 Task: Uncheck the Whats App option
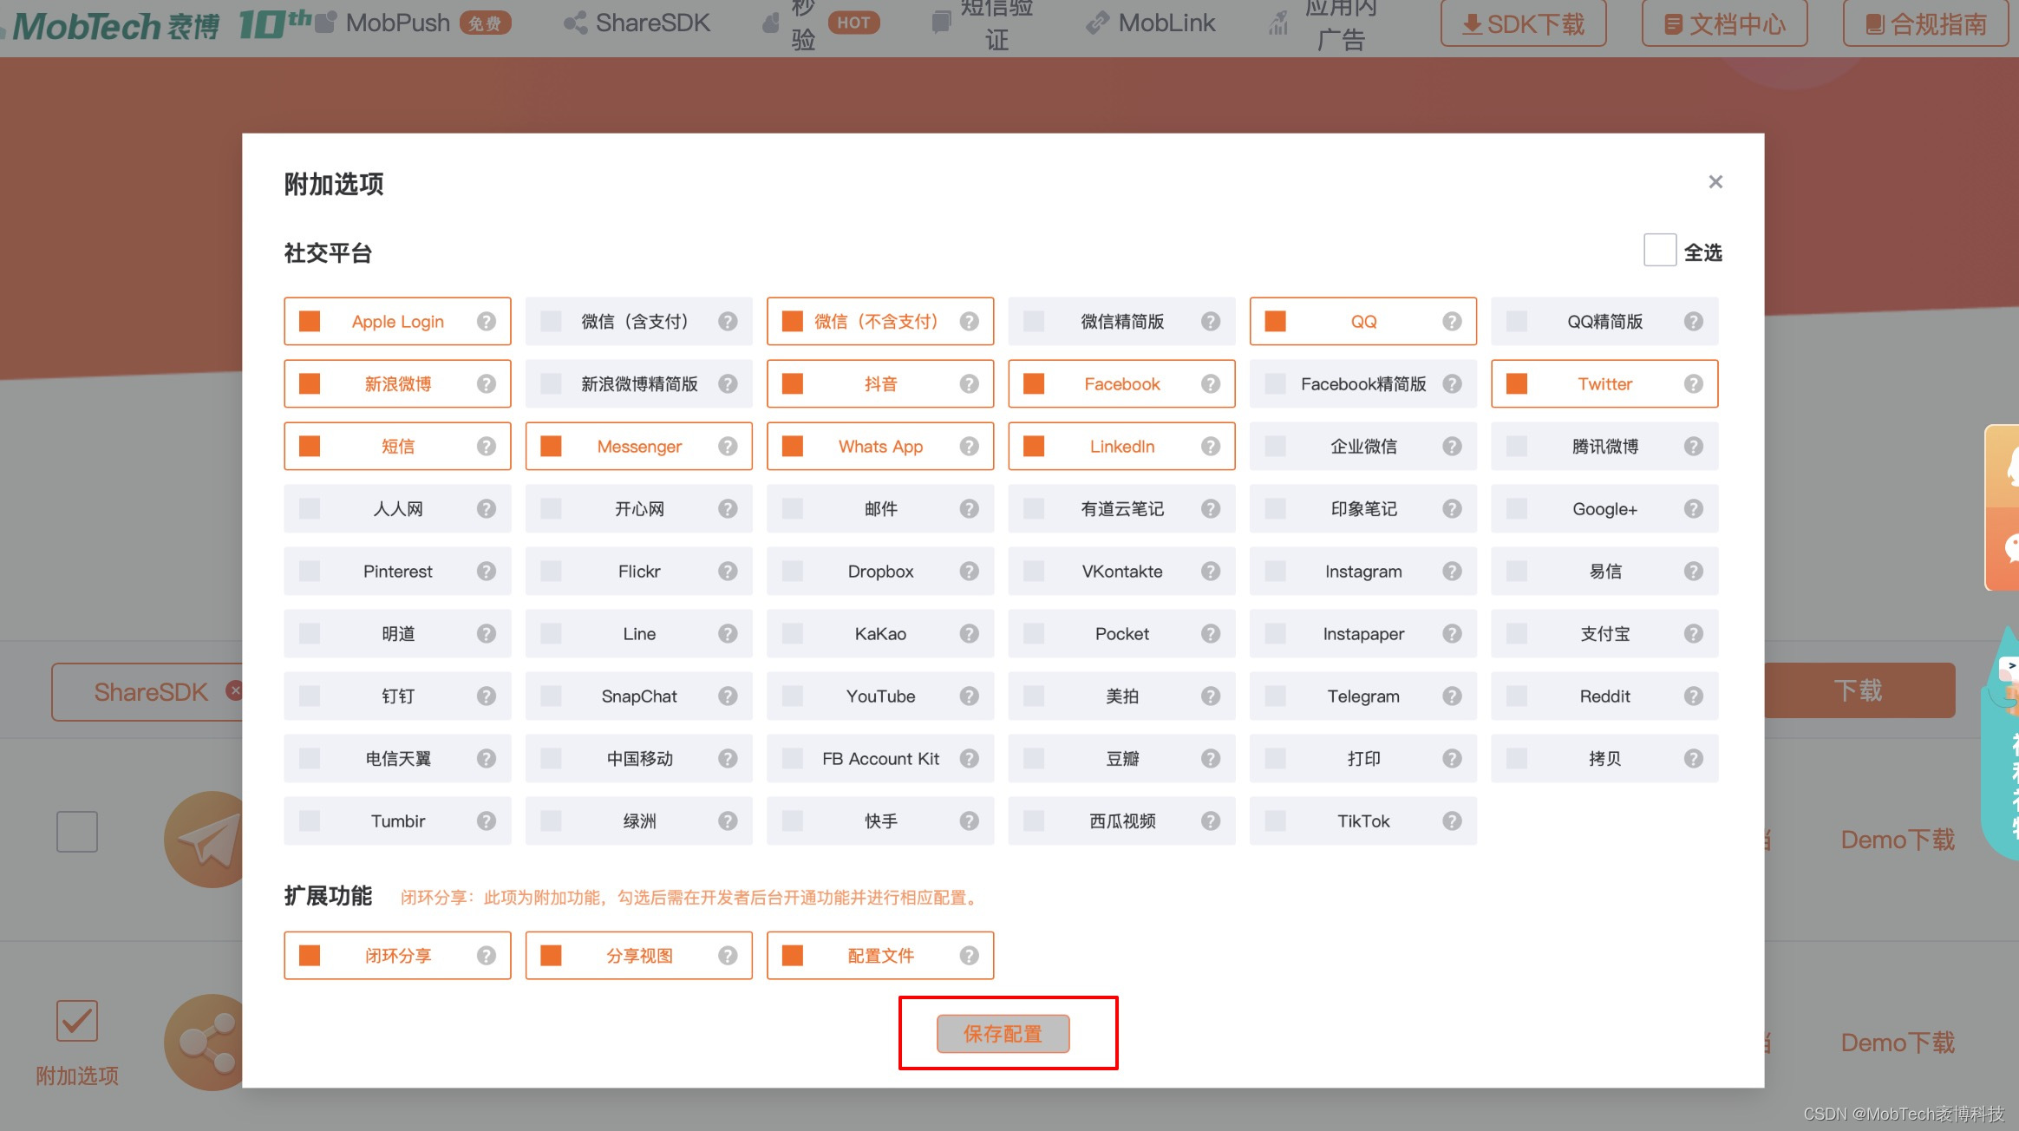tap(791, 446)
